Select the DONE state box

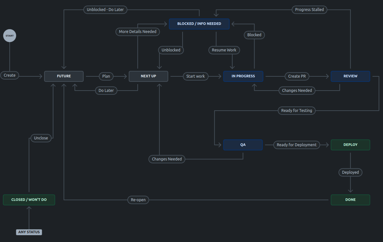(x=350, y=200)
